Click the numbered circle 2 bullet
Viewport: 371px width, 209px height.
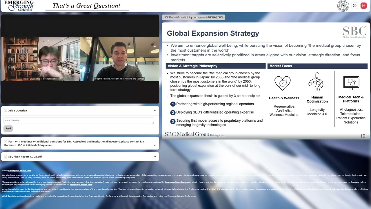point(173,113)
